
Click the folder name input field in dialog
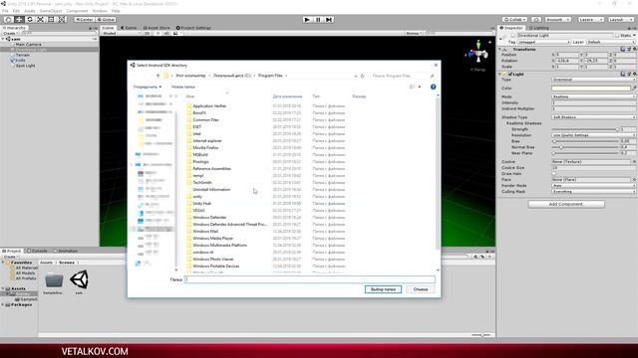point(310,279)
